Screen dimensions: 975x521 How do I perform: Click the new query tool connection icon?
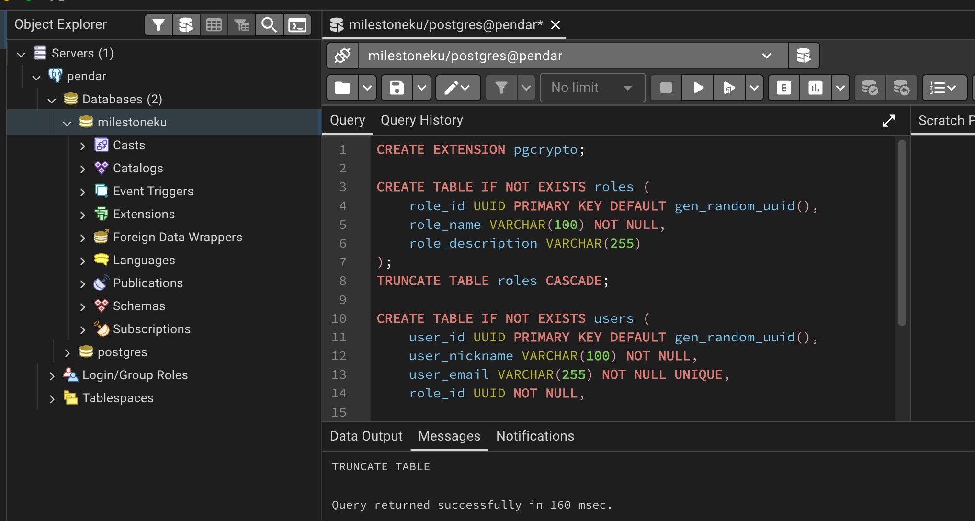804,56
